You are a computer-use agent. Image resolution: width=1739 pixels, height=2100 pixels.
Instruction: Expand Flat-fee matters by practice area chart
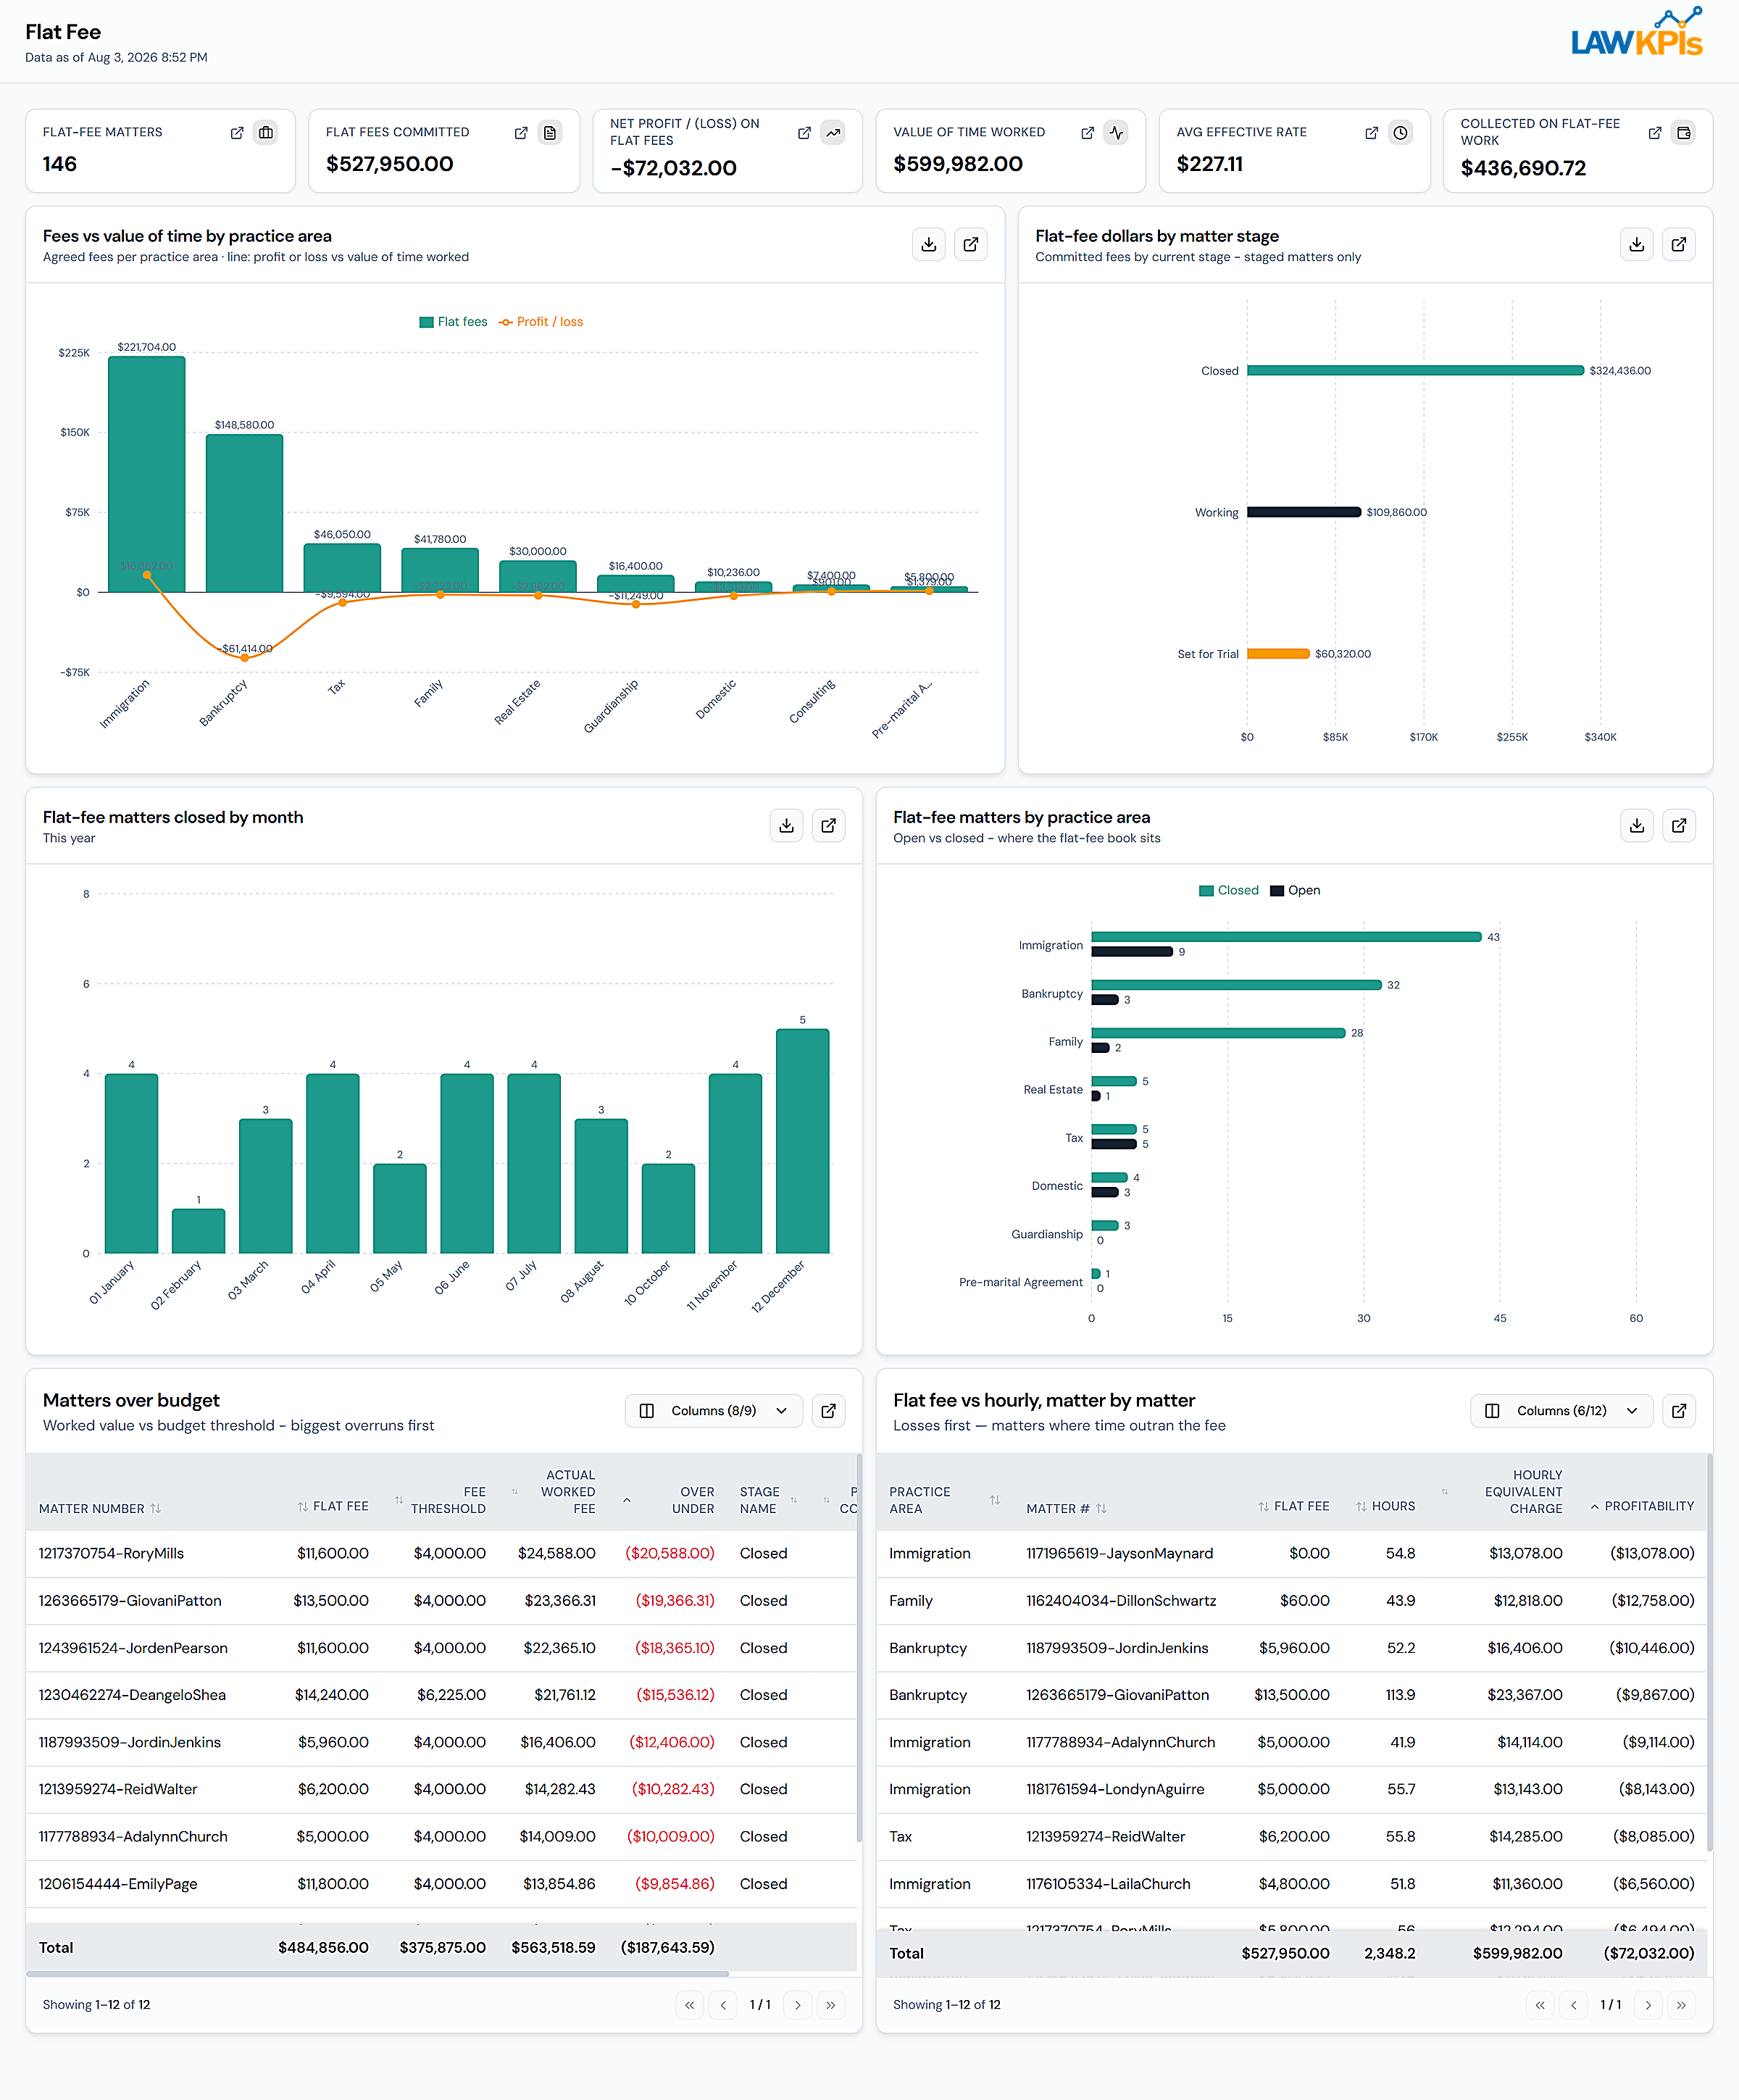tap(1679, 826)
